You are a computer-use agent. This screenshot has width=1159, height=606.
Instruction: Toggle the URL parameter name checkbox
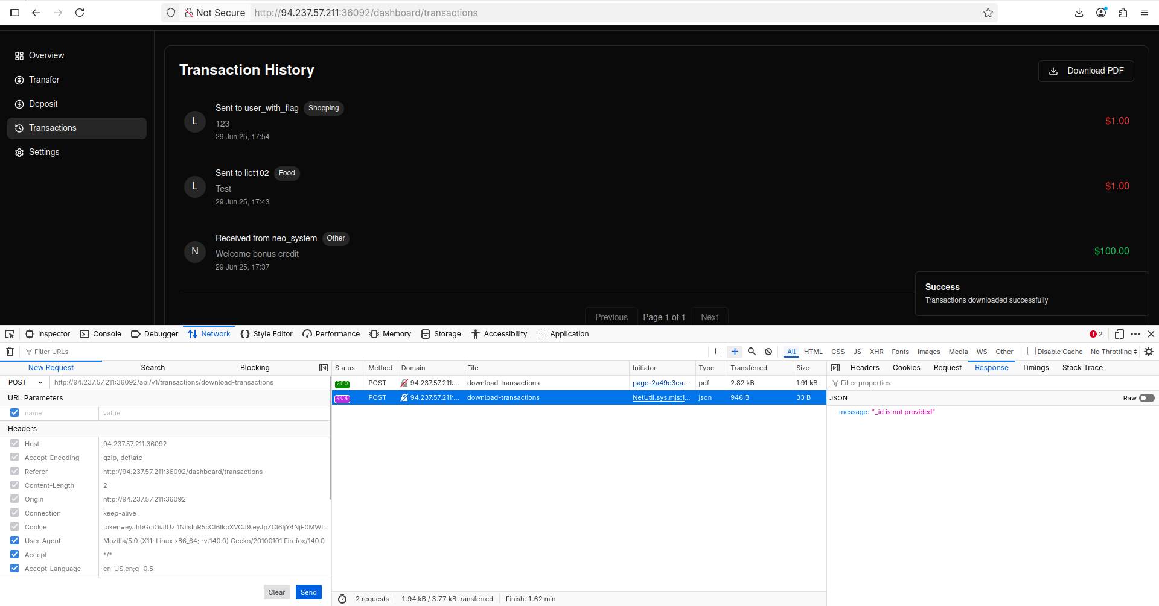point(14,412)
